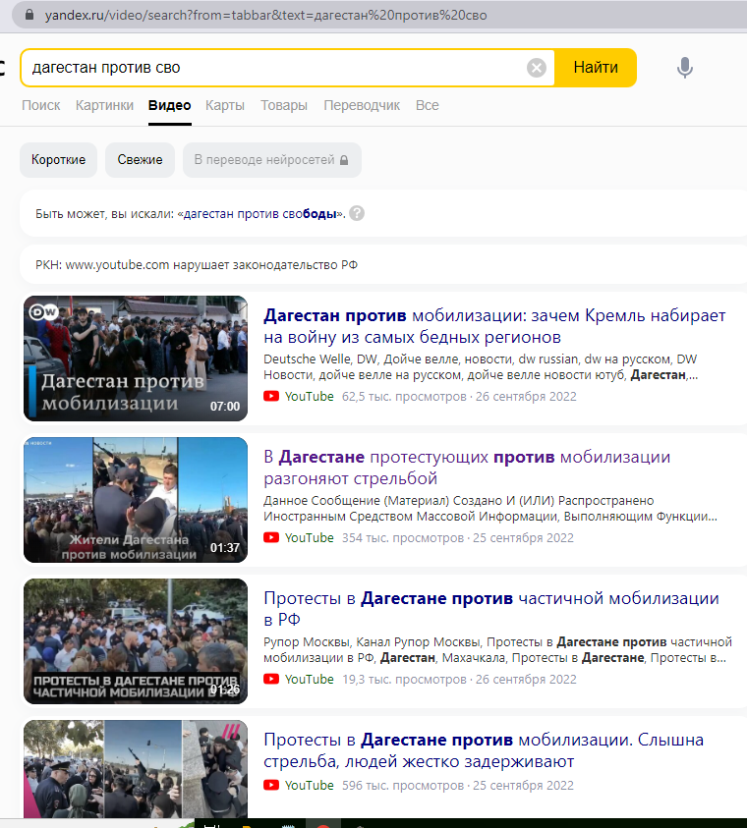Image resolution: width=747 pixels, height=828 pixels.
Task: Click YouTube label beside 354 тыс. просмотров
Action: (310, 538)
